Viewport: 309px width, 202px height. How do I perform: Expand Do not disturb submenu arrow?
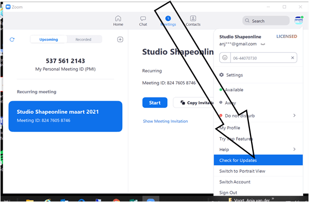(x=294, y=115)
